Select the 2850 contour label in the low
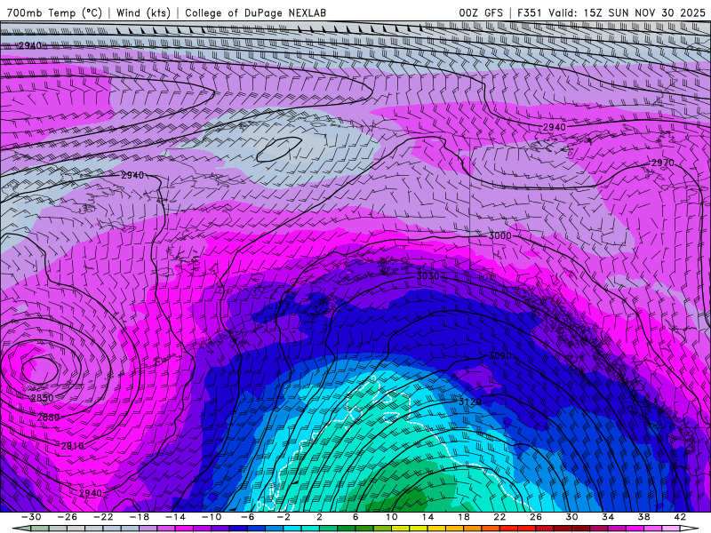Screen dimensions: 711x533 tap(42, 398)
